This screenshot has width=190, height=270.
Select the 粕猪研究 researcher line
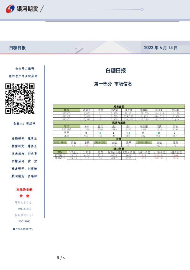tap(24, 146)
